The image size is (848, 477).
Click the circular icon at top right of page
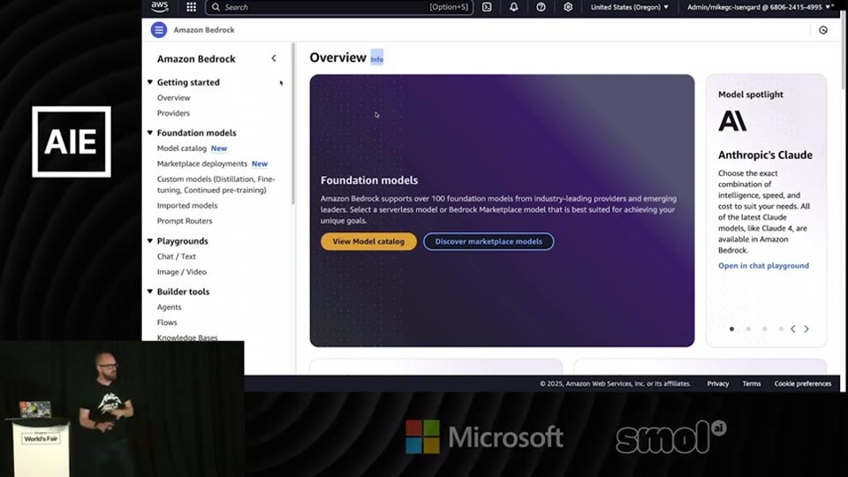click(x=823, y=30)
